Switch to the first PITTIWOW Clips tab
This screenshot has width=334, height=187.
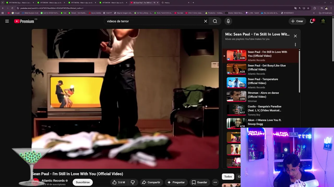click(20, 3)
